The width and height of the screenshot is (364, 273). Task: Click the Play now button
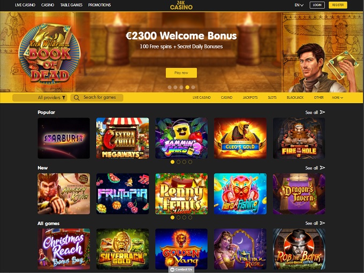181,73
